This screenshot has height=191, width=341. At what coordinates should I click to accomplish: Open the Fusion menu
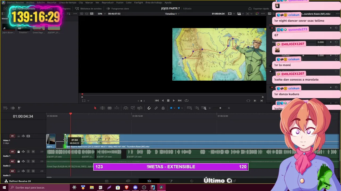tap(120, 2)
